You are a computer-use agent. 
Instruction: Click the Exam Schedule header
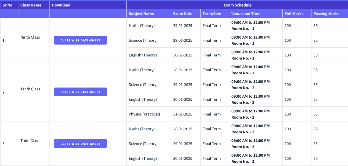point(238,5)
